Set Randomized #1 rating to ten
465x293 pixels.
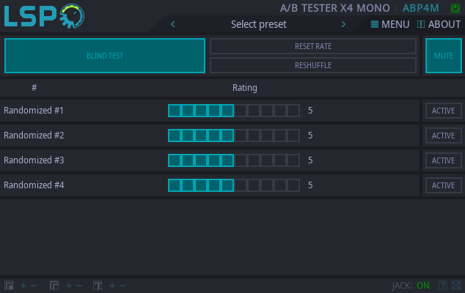[x=293, y=111]
